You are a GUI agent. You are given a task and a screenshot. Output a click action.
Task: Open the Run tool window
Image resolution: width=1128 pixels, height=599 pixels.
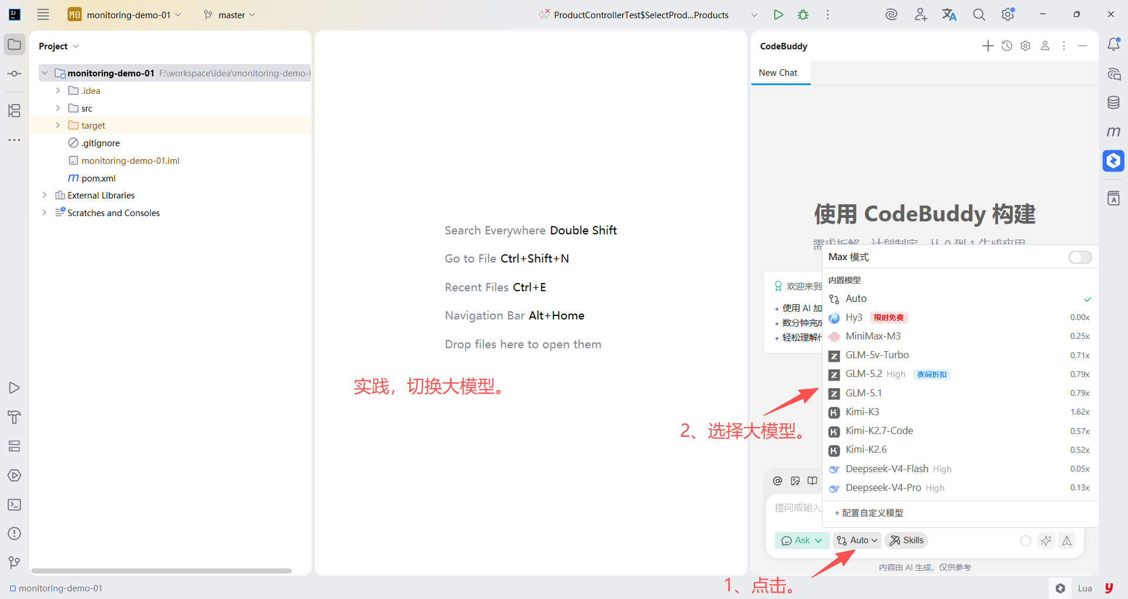click(15, 388)
